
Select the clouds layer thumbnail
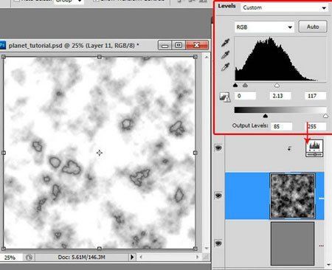[292, 195]
